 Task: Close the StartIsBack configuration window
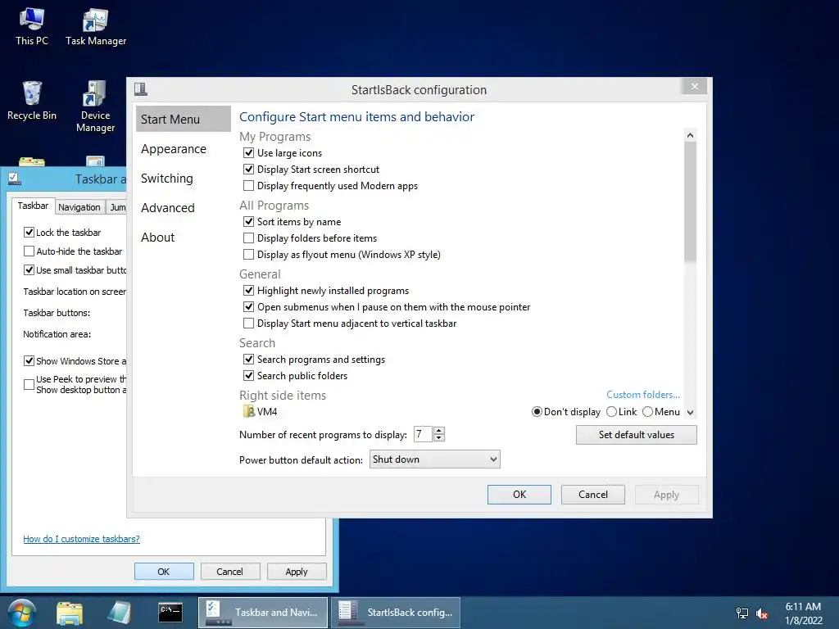click(x=694, y=87)
